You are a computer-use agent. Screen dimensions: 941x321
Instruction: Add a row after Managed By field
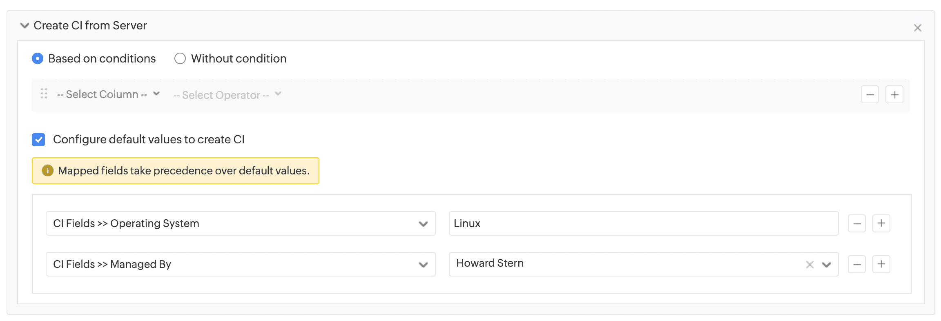click(x=881, y=264)
